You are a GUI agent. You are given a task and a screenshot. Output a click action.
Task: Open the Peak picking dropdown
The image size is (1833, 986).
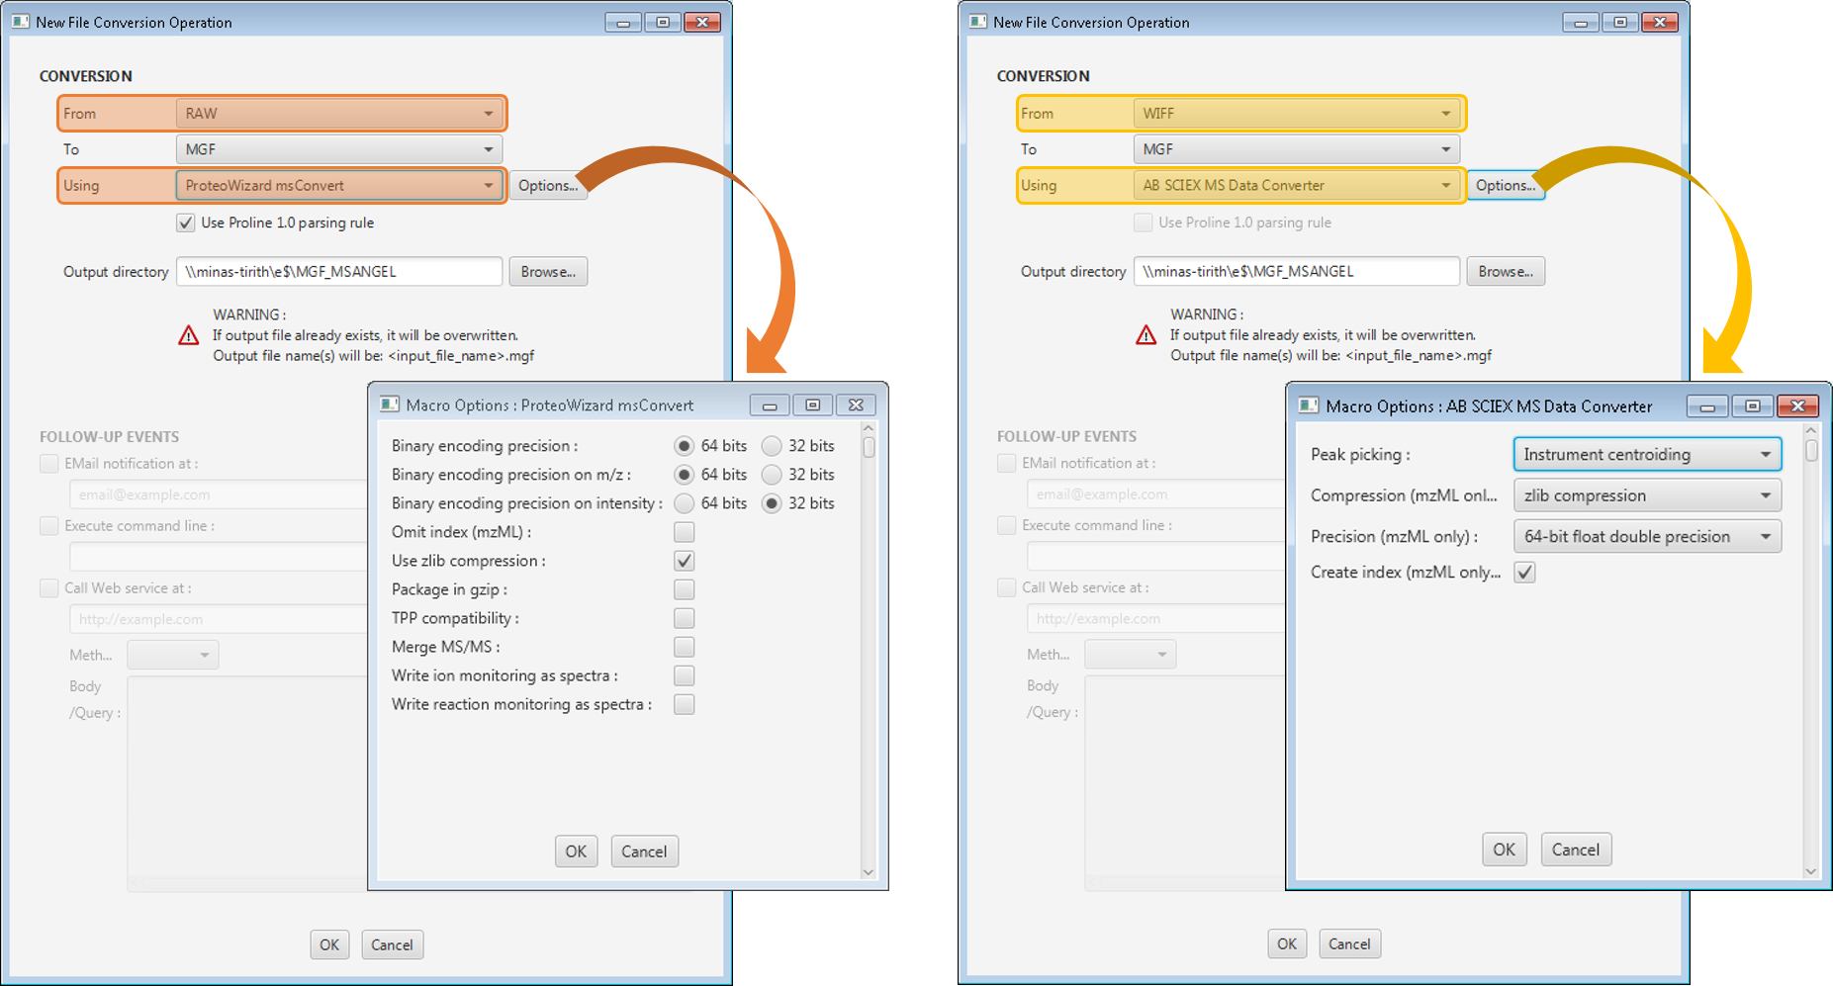(x=1646, y=455)
